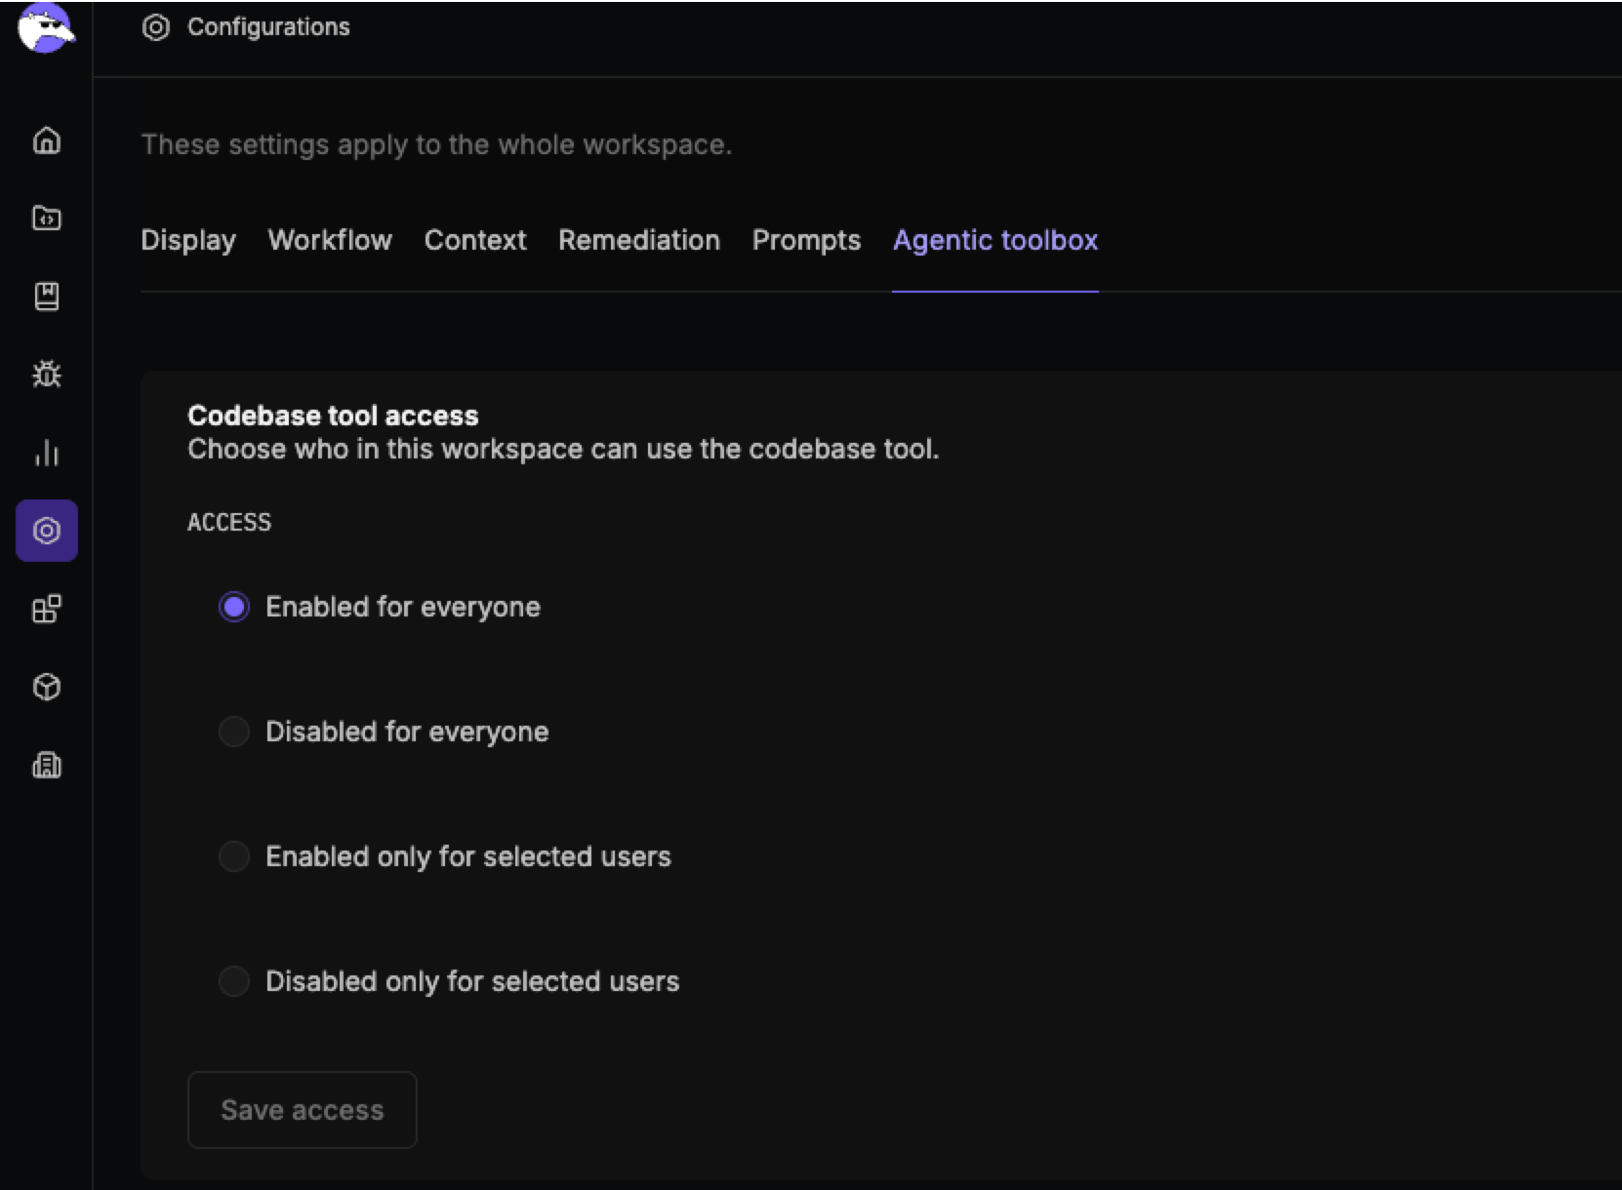Image resolution: width=1622 pixels, height=1190 pixels.
Task: Switch to the Workflow tab
Action: pyautogui.click(x=330, y=240)
